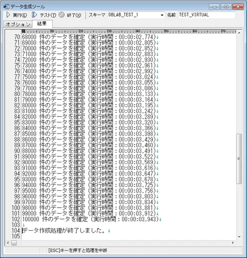Close the データ生成ツール window

coord(238,7)
